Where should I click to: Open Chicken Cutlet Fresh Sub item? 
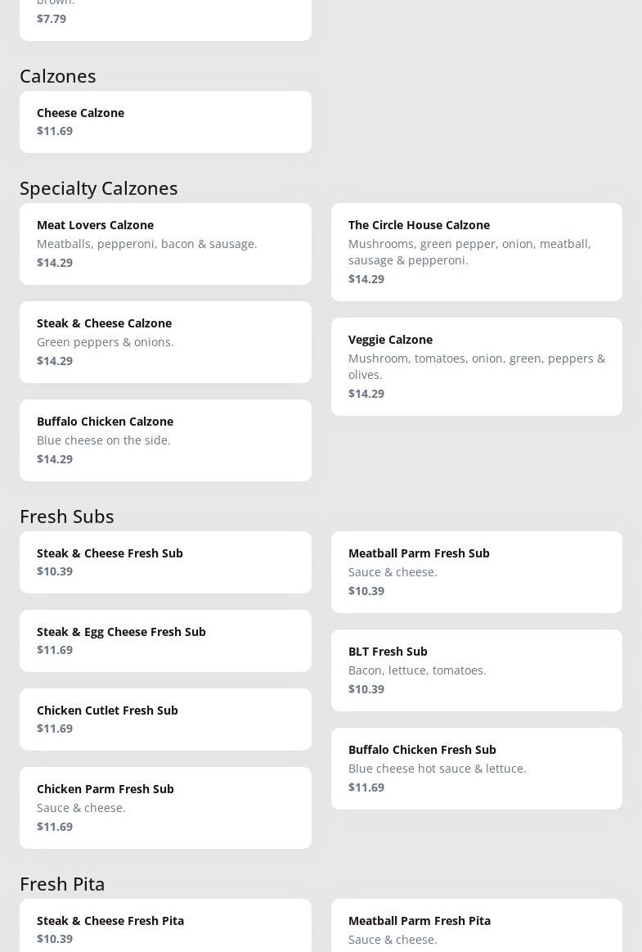click(x=165, y=720)
